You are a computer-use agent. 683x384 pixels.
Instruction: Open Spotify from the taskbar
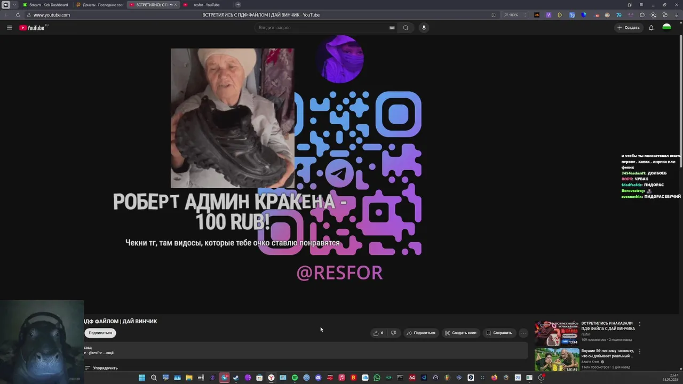(x=295, y=378)
